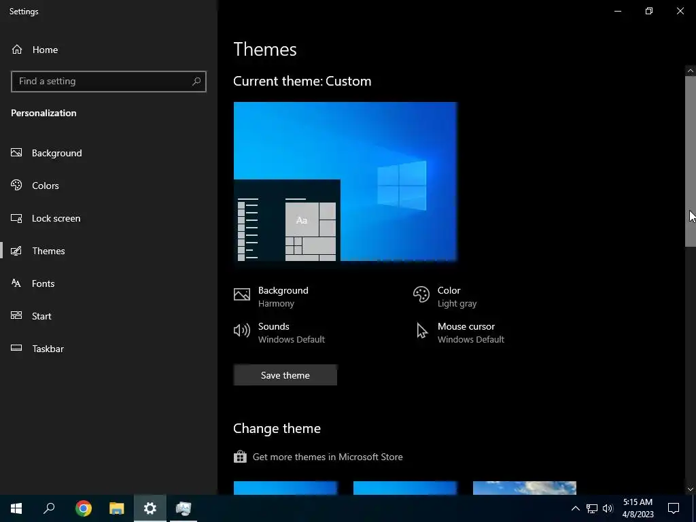Open theme Background setting (Harmony)
The width and height of the screenshot is (696, 522).
[271, 296]
